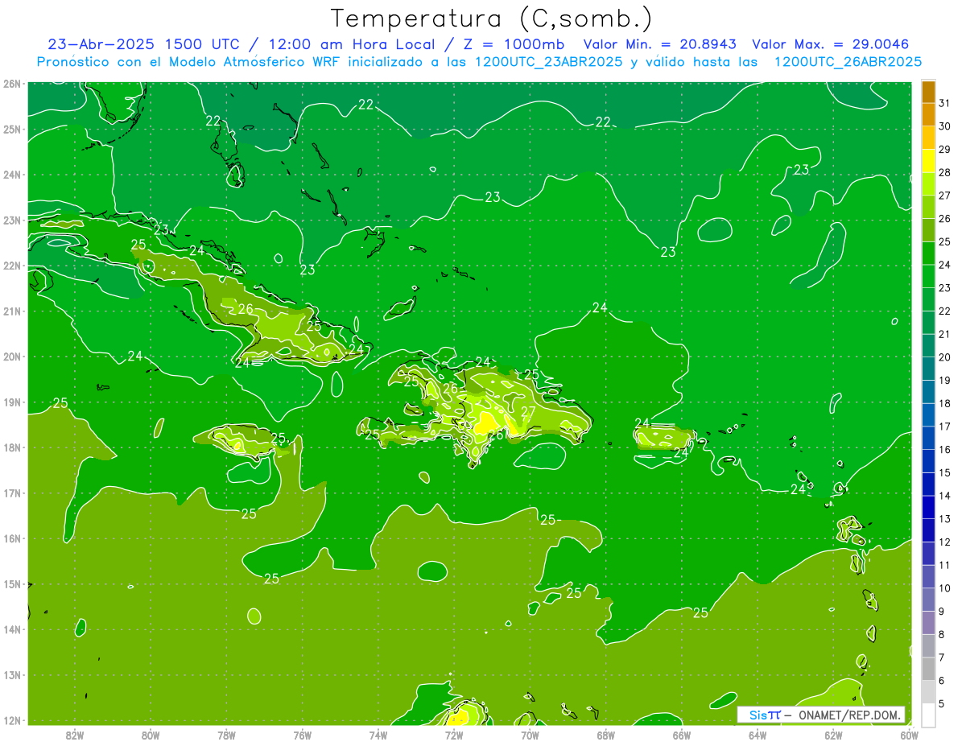This screenshot has height=746, width=966.
Task: Click the '64W' longitude axis label
Action: 758,734
